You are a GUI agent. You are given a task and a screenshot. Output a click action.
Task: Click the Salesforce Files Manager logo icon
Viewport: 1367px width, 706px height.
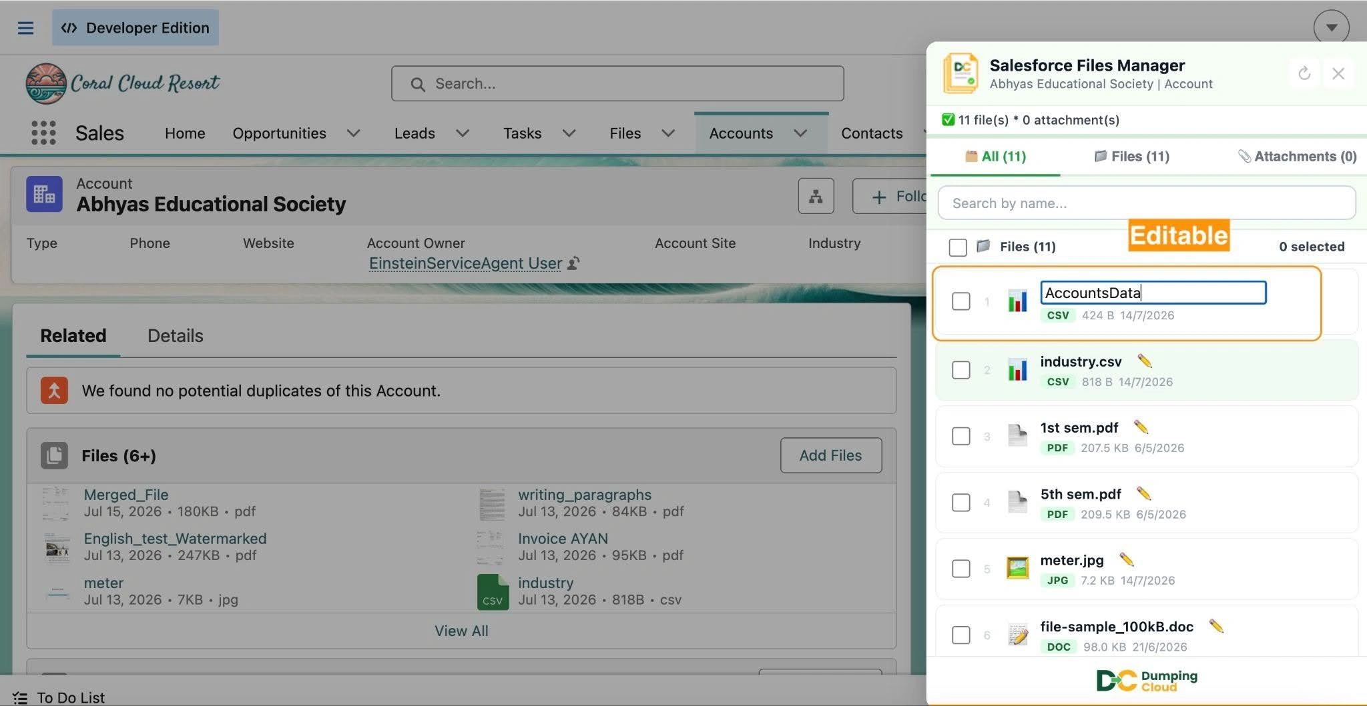tap(961, 73)
